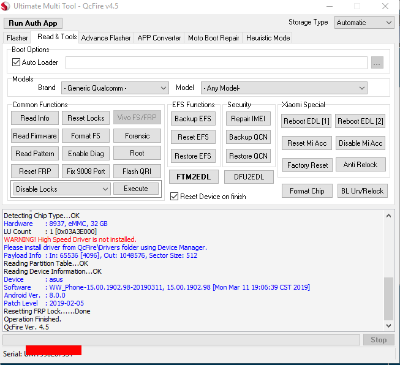Viewport: 400px width, 365px height.
Task: Close the QcFire window
Action: pos(385,6)
